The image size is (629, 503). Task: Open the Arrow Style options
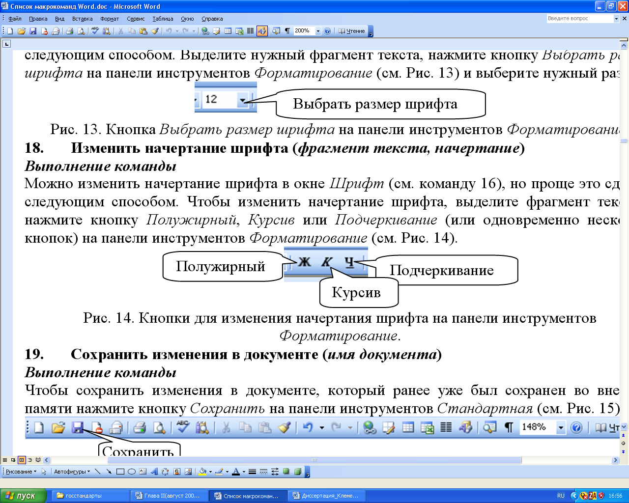pos(275,472)
